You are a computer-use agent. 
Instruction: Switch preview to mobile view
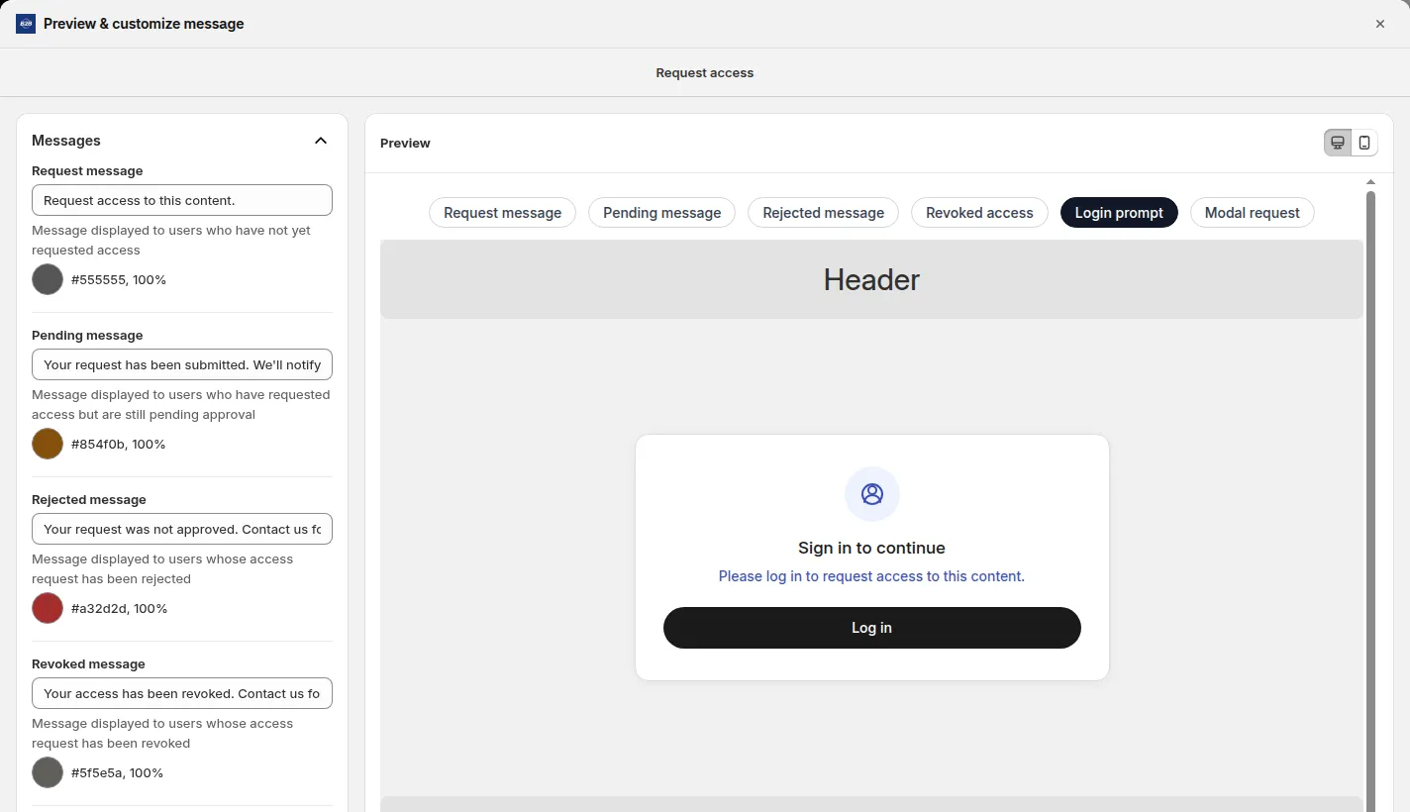pos(1364,143)
